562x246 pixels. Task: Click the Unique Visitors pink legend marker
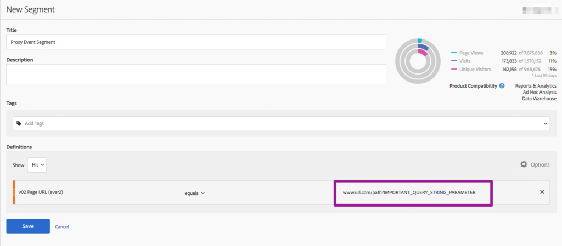click(x=453, y=70)
